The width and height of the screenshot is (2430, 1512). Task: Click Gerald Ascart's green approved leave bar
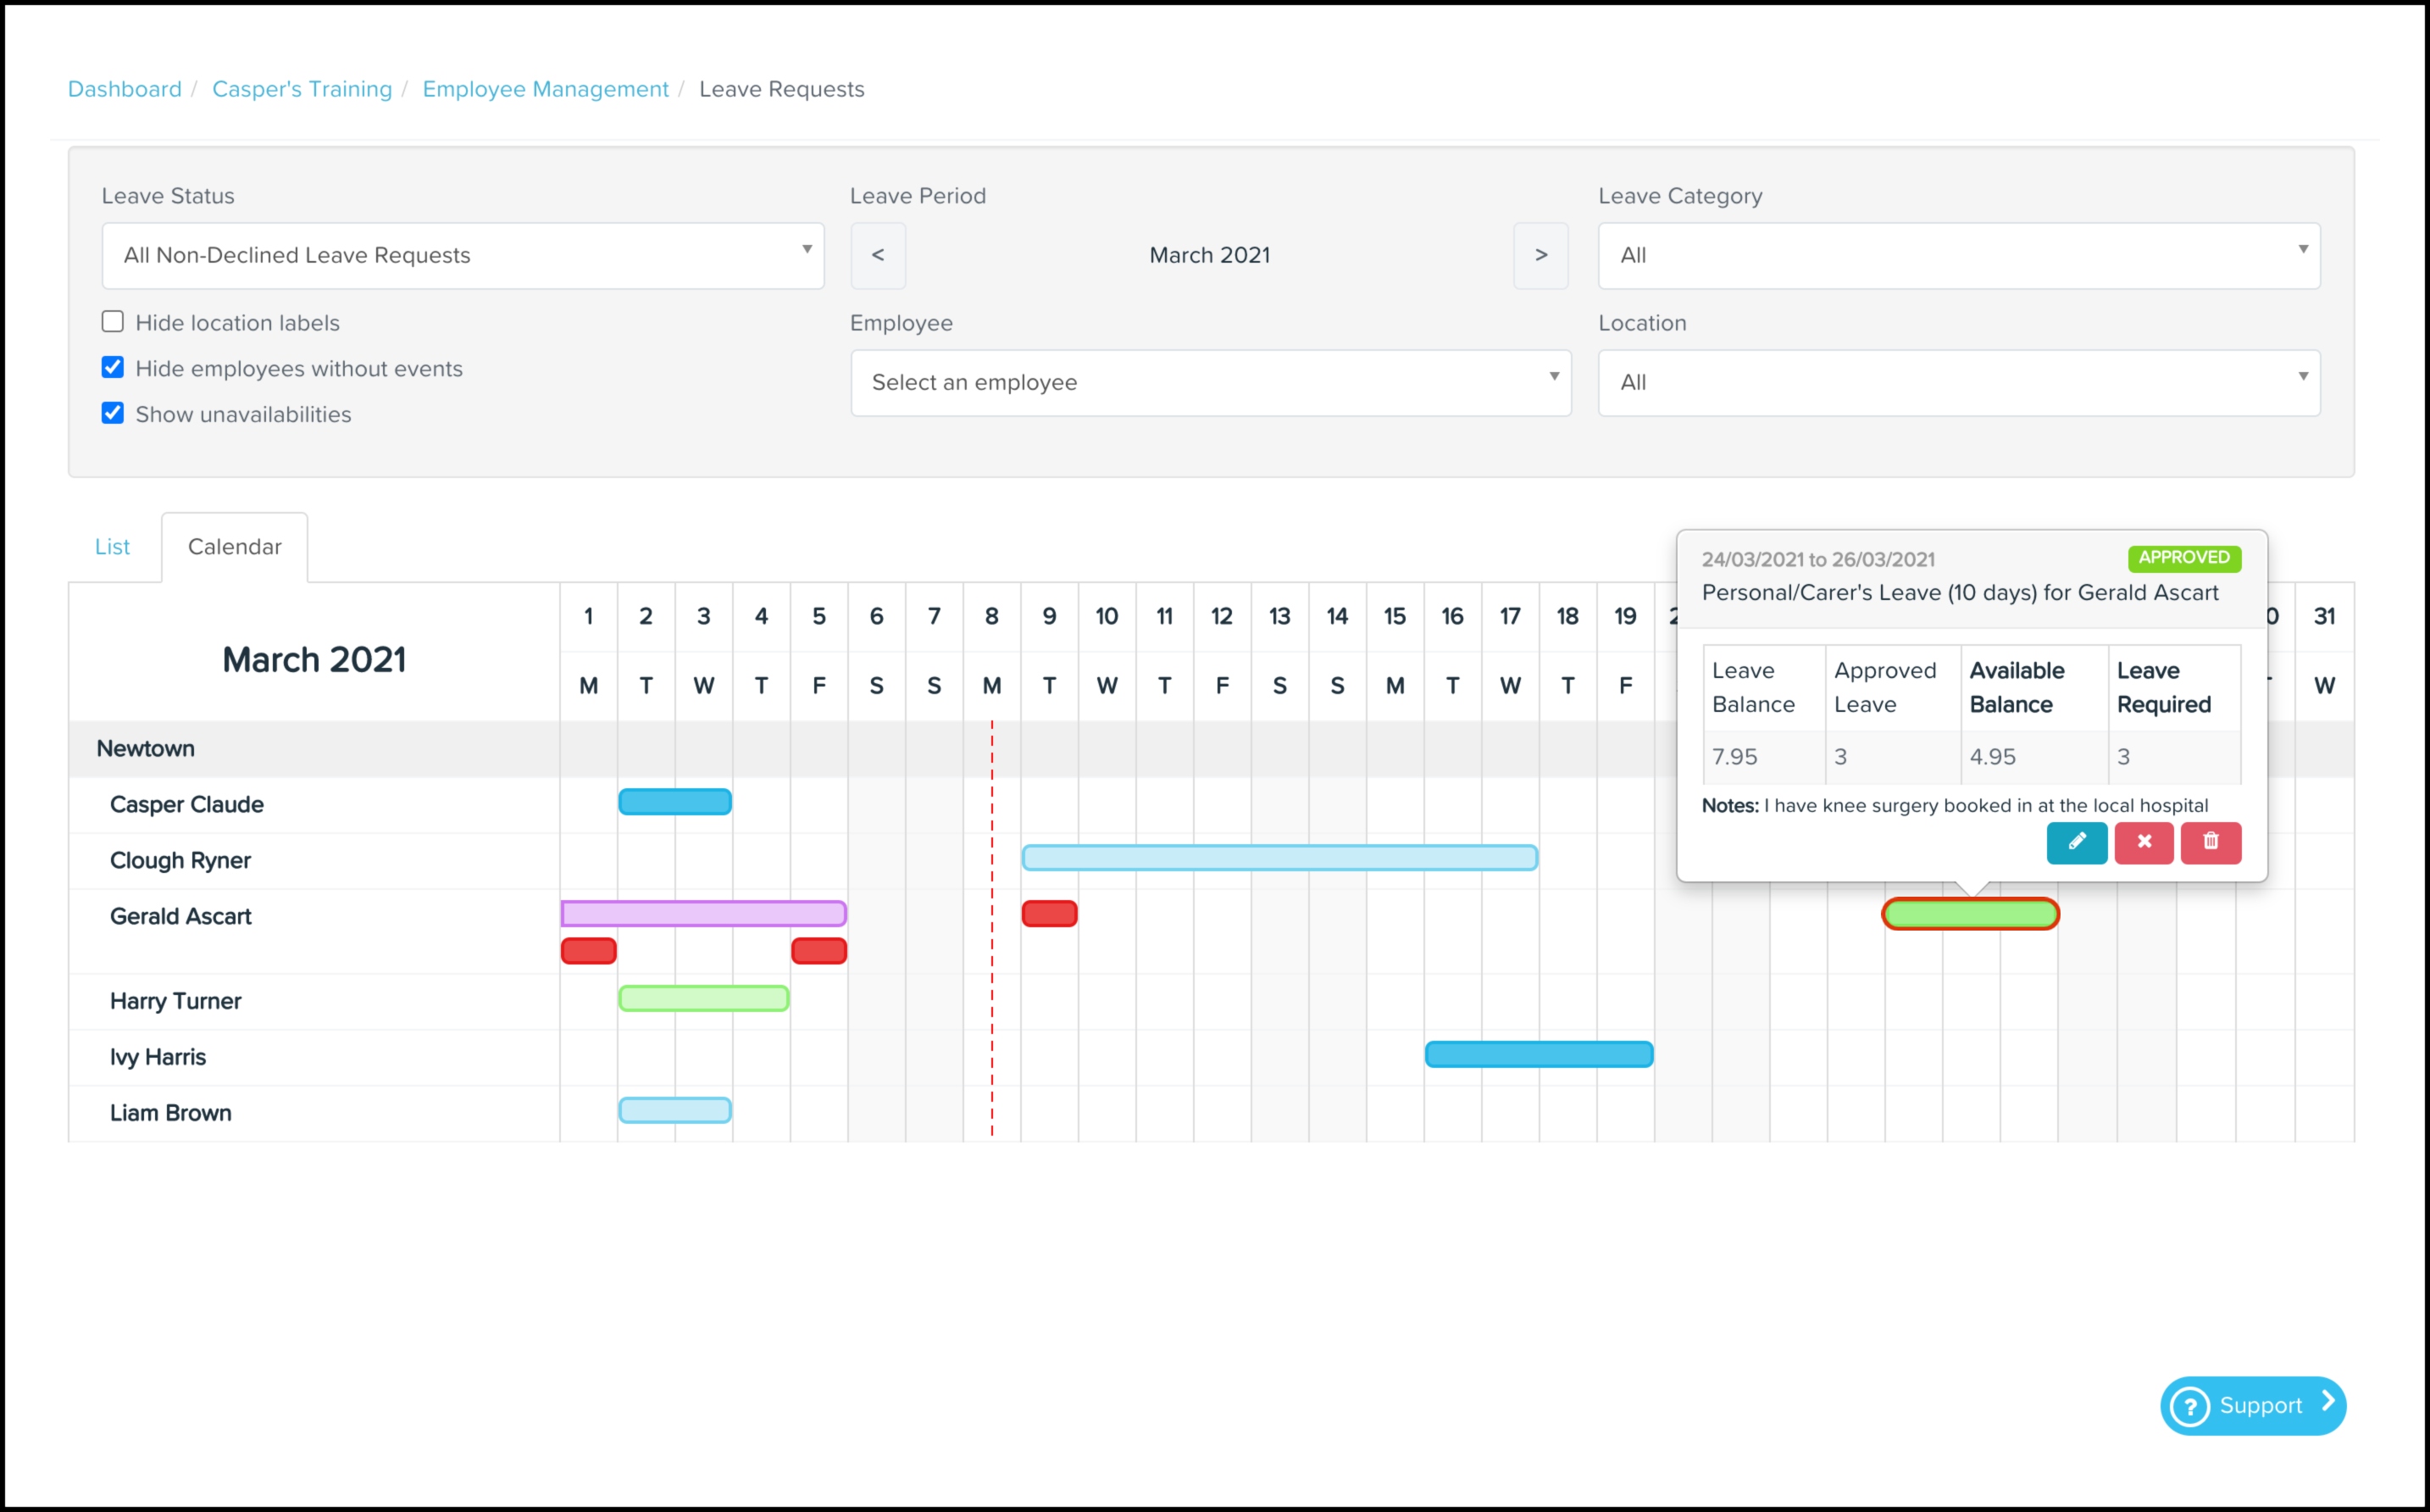[x=1969, y=914]
